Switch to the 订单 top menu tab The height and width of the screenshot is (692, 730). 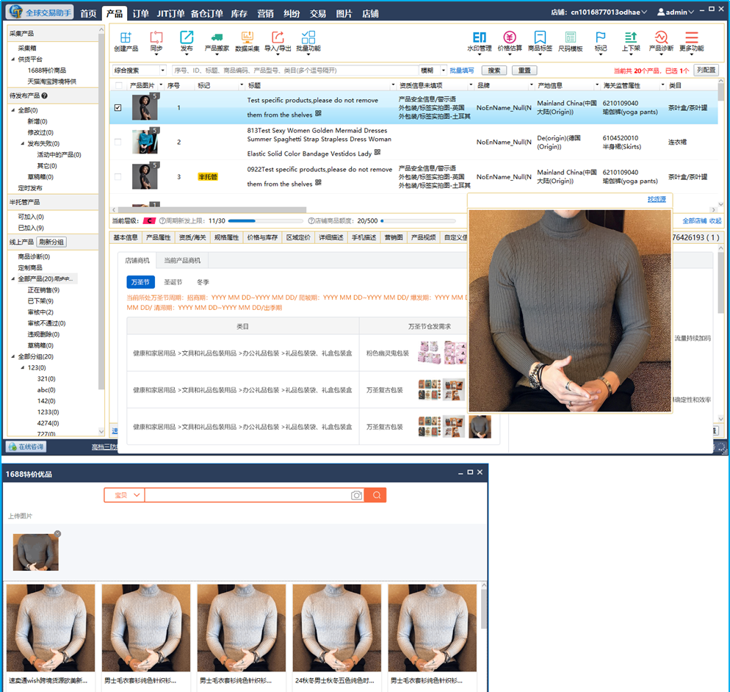pyautogui.click(x=140, y=13)
